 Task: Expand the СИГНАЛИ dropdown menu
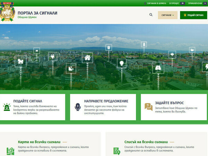point(167,15)
